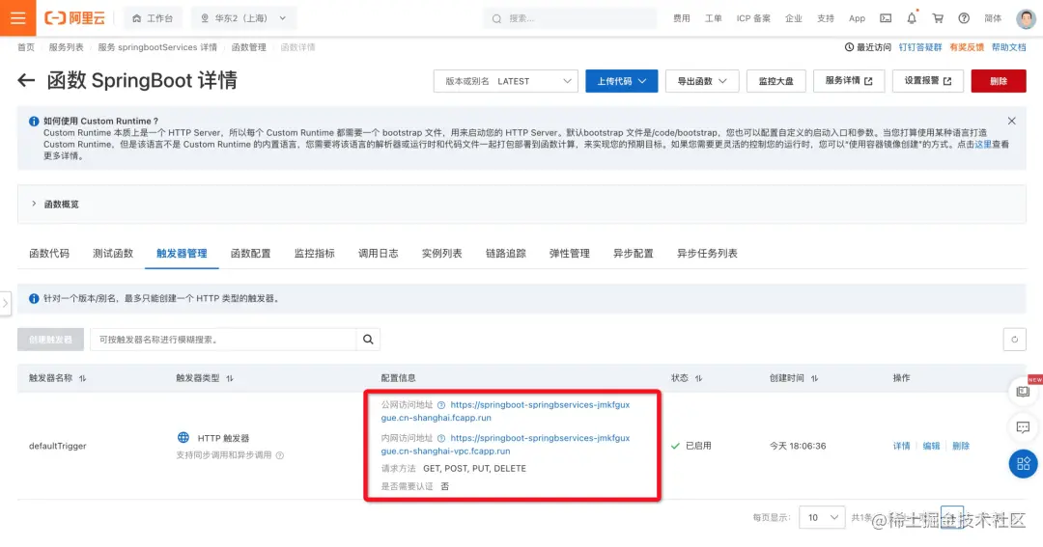The width and height of the screenshot is (1043, 547).
Task: Open the floating document icon on right
Action: (x=1023, y=392)
